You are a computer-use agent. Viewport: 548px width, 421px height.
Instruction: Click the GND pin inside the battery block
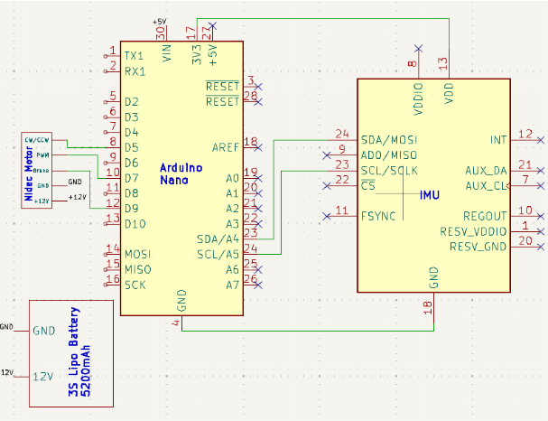pyautogui.click(x=44, y=331)
